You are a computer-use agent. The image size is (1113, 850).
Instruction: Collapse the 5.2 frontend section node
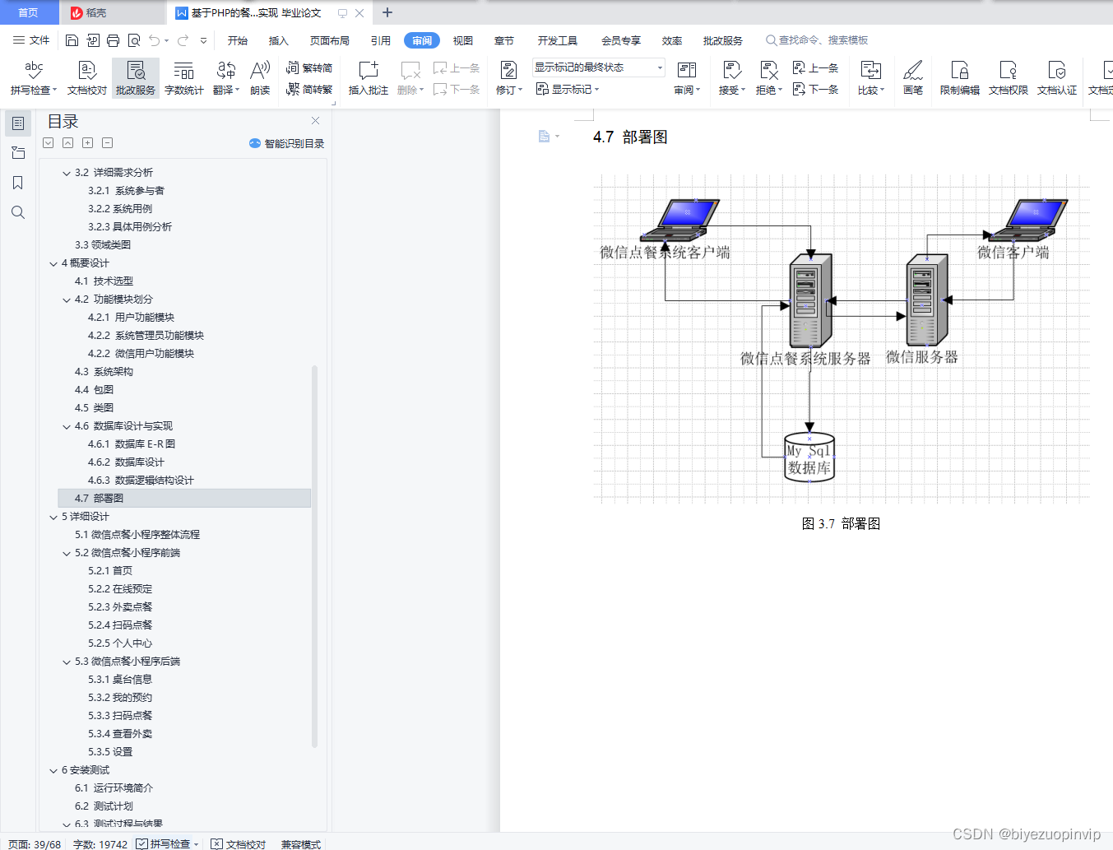[67, 553]
